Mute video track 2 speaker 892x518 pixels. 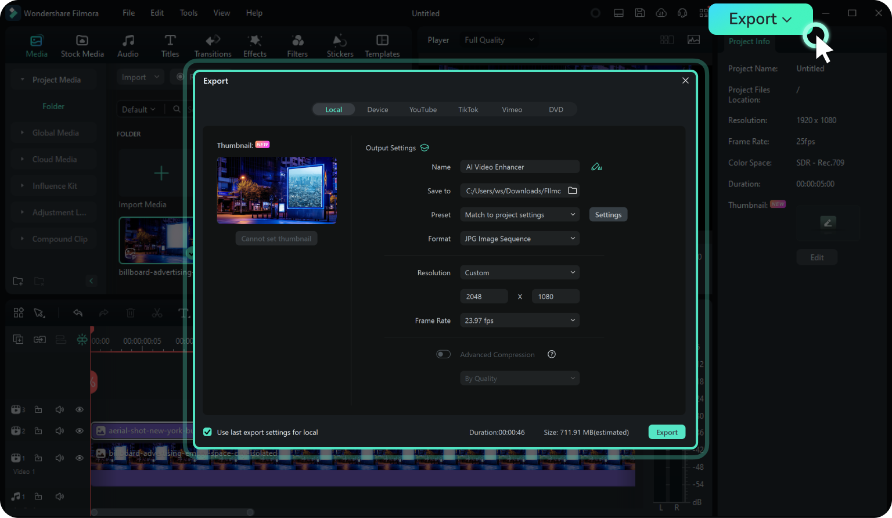pos(59,431)
